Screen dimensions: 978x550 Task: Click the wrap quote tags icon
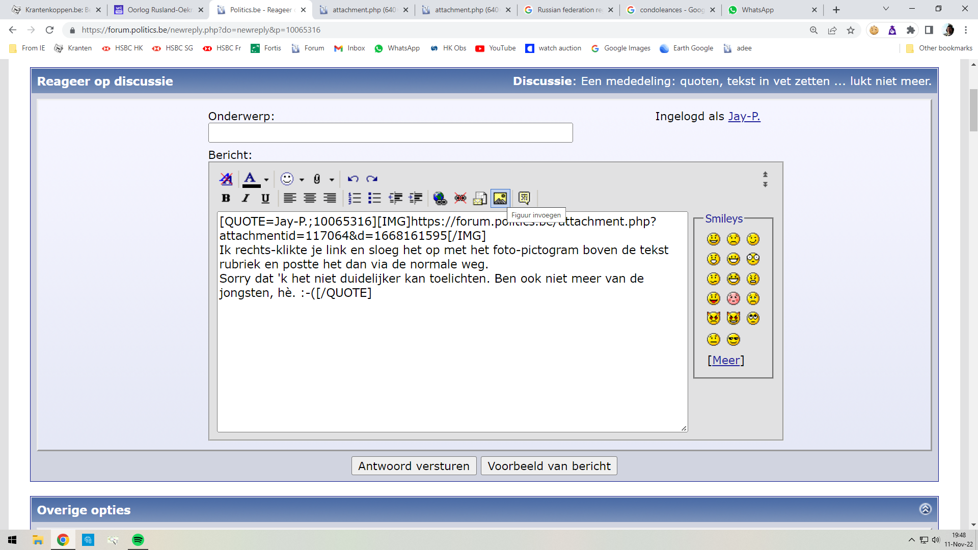pyautogui.click(x=524, y=198)
